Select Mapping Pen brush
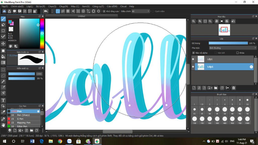The width and height of the screenshot is (258, 145). (x=24, y=123)
